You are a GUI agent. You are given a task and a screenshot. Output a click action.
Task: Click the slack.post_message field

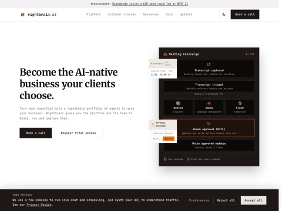162,133
